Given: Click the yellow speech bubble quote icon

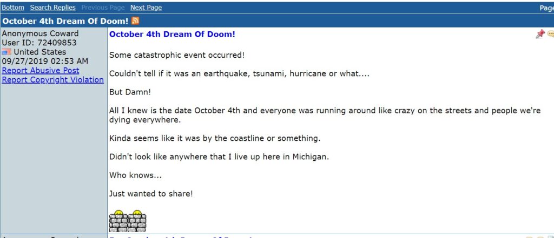Looking at the screenshot, I should (550, 34).
